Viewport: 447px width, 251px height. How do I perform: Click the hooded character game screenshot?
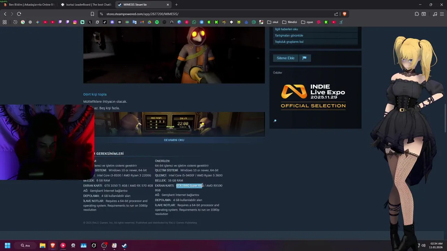coord(174,55)
